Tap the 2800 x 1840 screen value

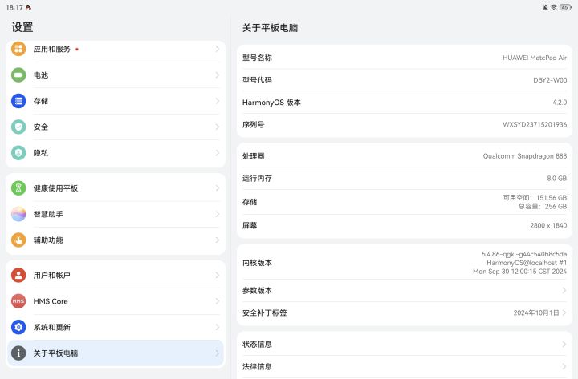click(548, 226)
